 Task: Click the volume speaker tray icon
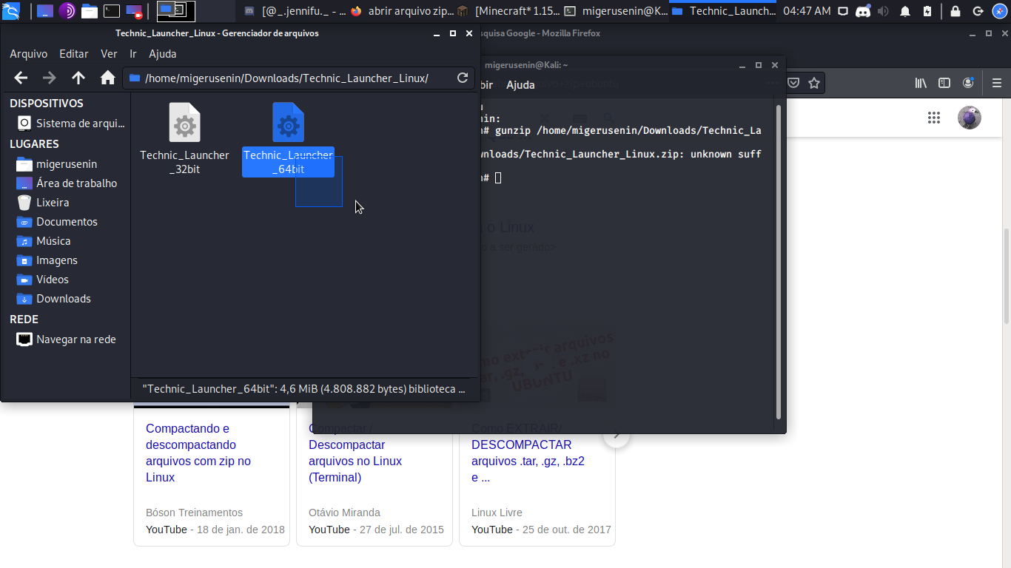(883, 11)
